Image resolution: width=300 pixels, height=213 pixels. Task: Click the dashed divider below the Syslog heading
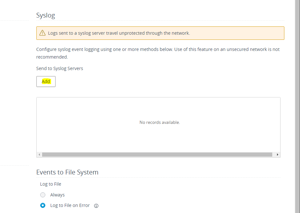click(160, 20)
